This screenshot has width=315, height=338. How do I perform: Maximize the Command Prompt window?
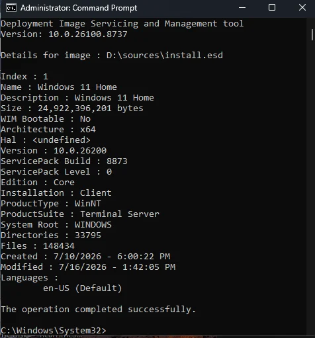272,7
